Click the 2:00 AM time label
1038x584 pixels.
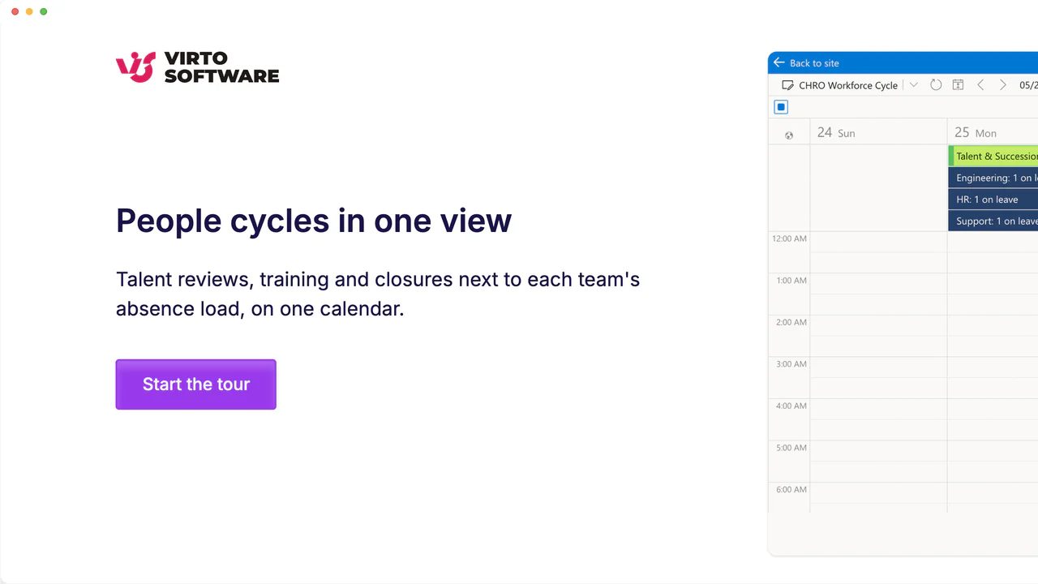pyautogui.click(x=791, y=322)
